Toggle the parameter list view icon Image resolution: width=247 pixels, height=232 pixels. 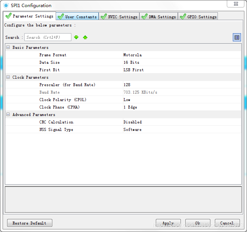click(237, 37)
